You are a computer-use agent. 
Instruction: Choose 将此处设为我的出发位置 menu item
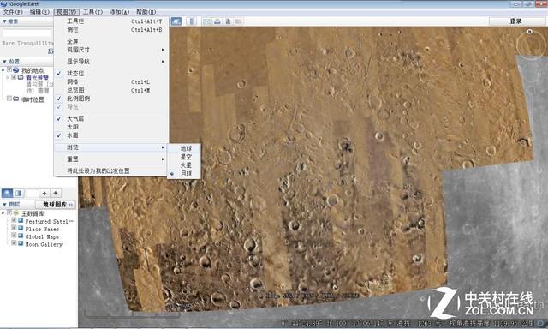tap(111, 171)
